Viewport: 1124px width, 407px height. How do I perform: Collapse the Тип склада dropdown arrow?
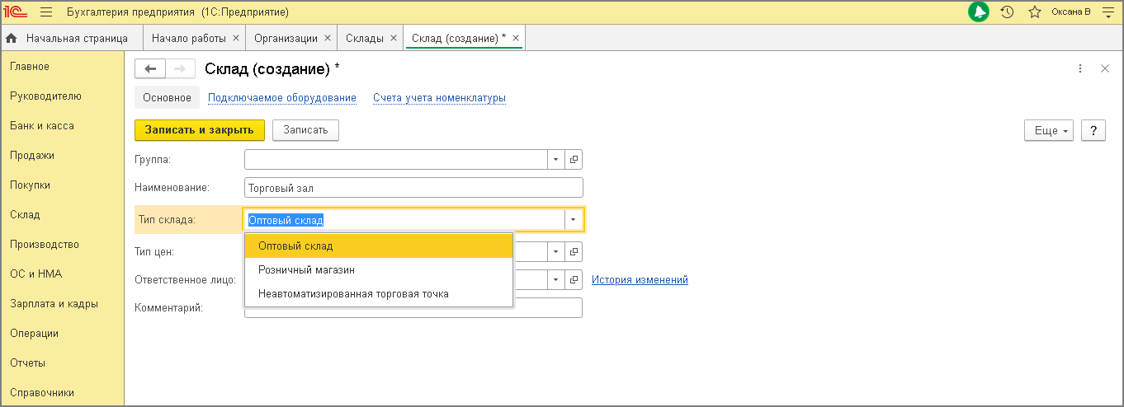tap(574, 220)
